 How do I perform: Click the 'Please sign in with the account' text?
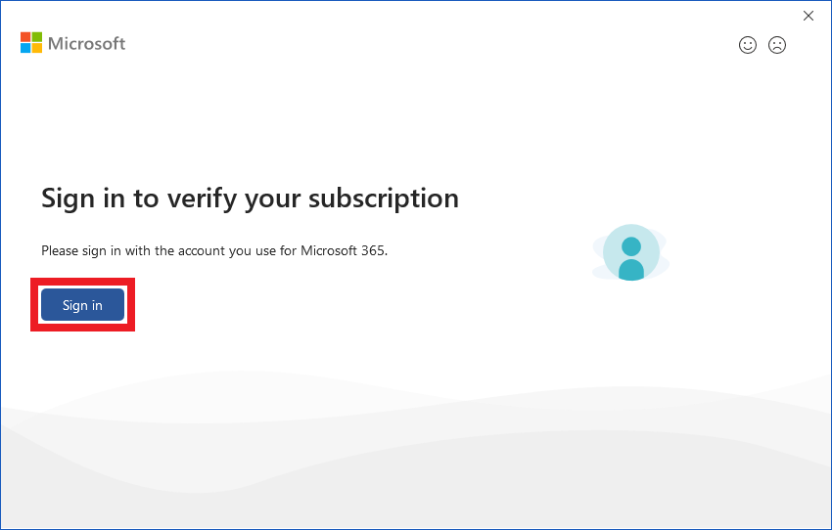(134, 250)
